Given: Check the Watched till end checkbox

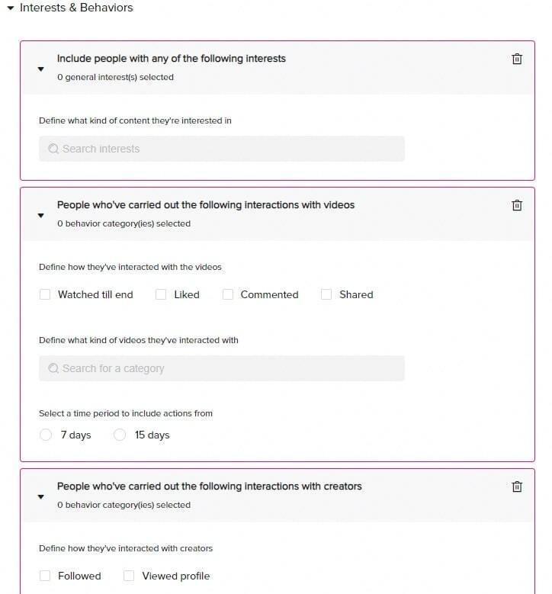Looking at the screenshot, I should click(45, 294).
